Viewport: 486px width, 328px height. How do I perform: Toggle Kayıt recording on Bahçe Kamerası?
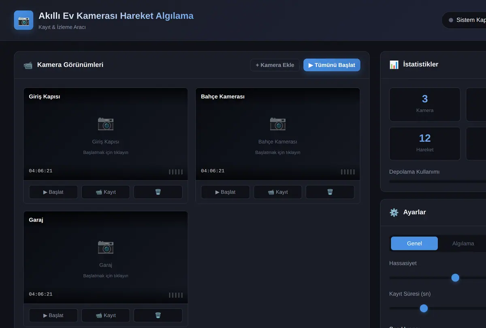point(278,192)
